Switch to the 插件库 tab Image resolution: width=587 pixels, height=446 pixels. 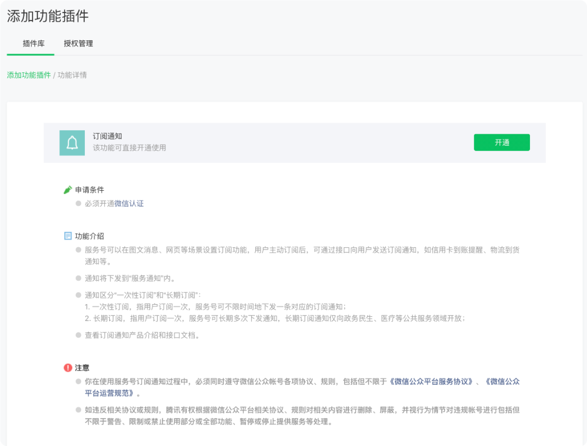pyautogui.click(x=34, y=43)
